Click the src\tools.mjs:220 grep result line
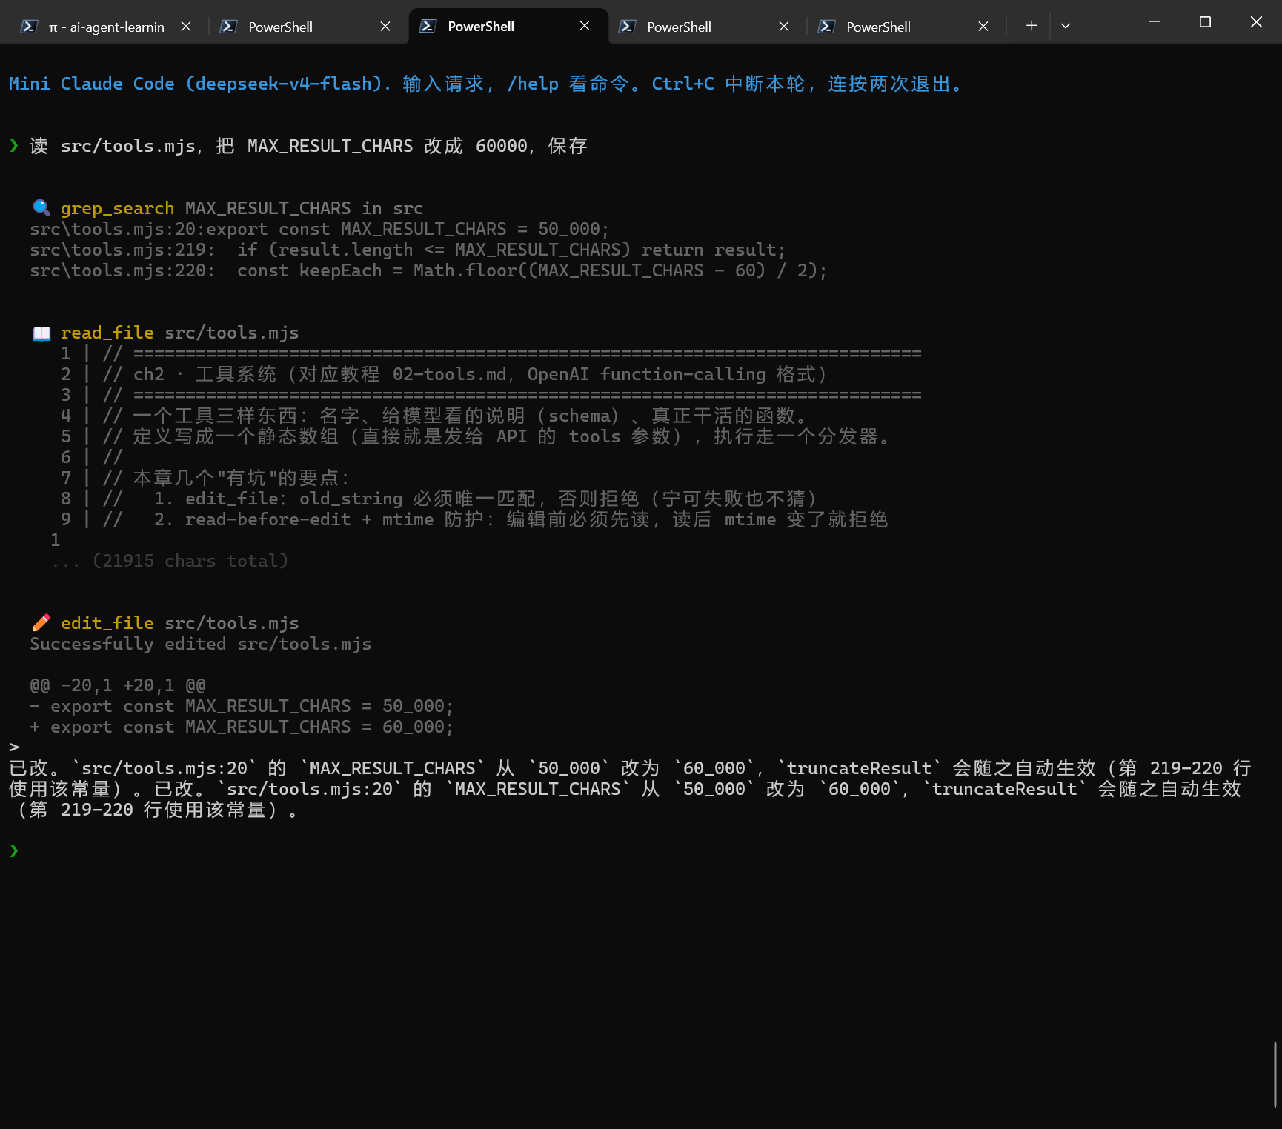The width and height of the screenshot is (1282, 1129). pos(428,270)
